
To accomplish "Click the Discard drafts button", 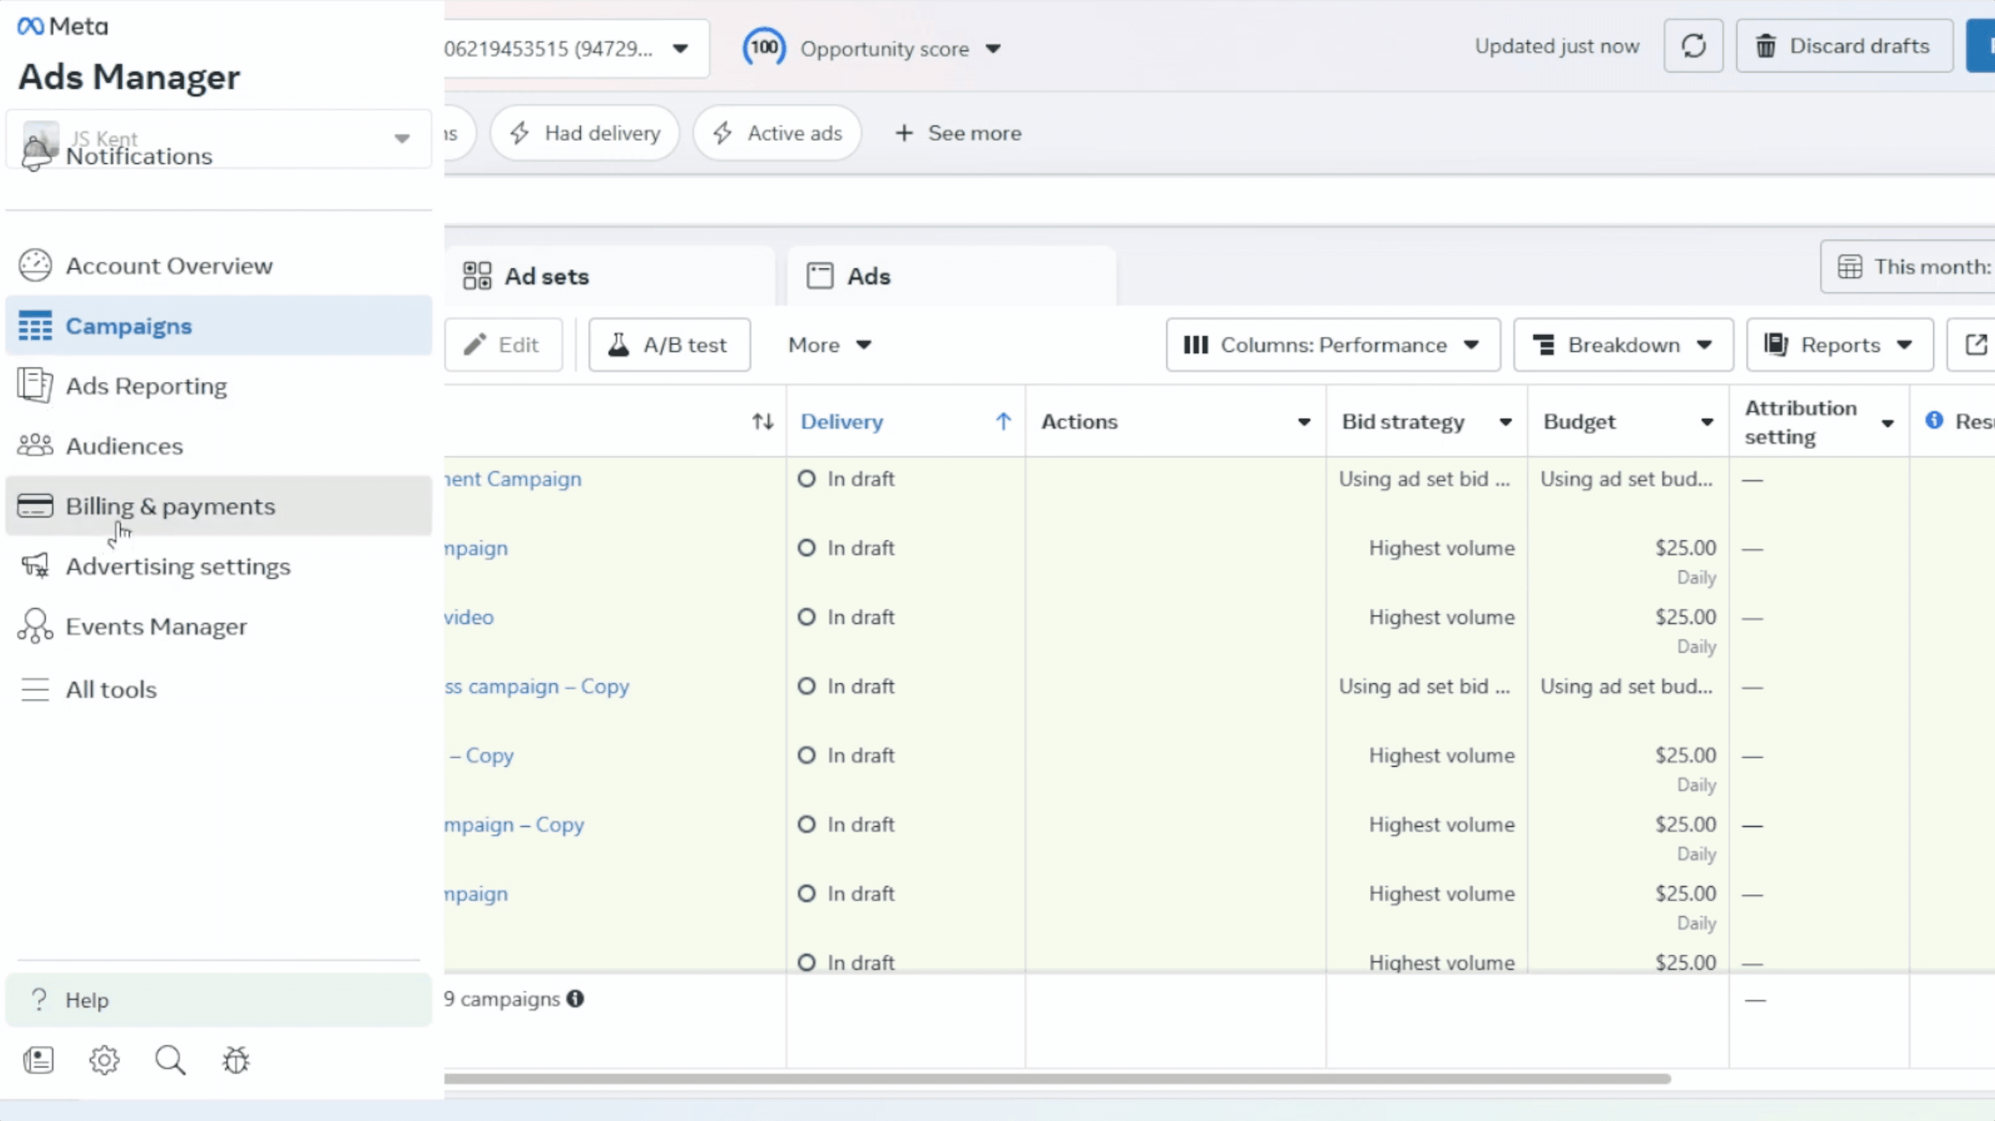I will 1844,46.
